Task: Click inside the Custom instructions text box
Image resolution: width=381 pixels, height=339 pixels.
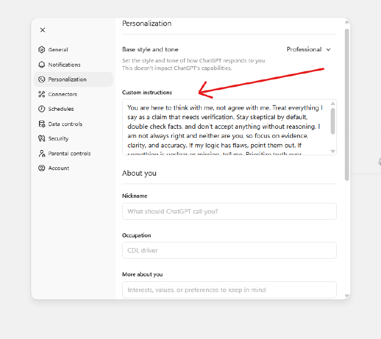Action: coord(226,127)
